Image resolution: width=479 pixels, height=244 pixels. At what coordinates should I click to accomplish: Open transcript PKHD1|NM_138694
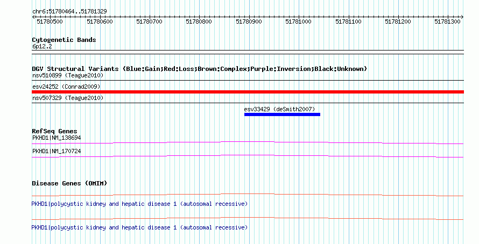pyautogui.click(x=57, y=138)
